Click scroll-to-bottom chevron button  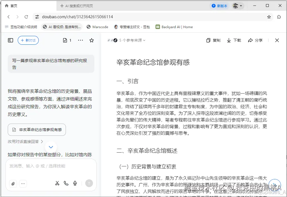point(51,147)
